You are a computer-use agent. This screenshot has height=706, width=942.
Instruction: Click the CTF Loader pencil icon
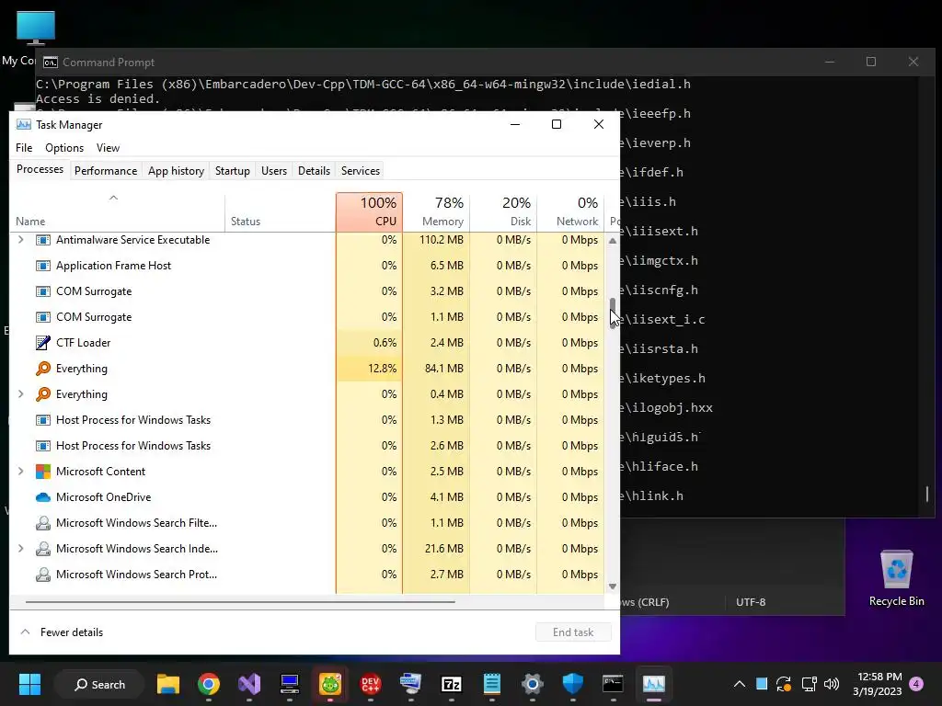tap(42, 343)
